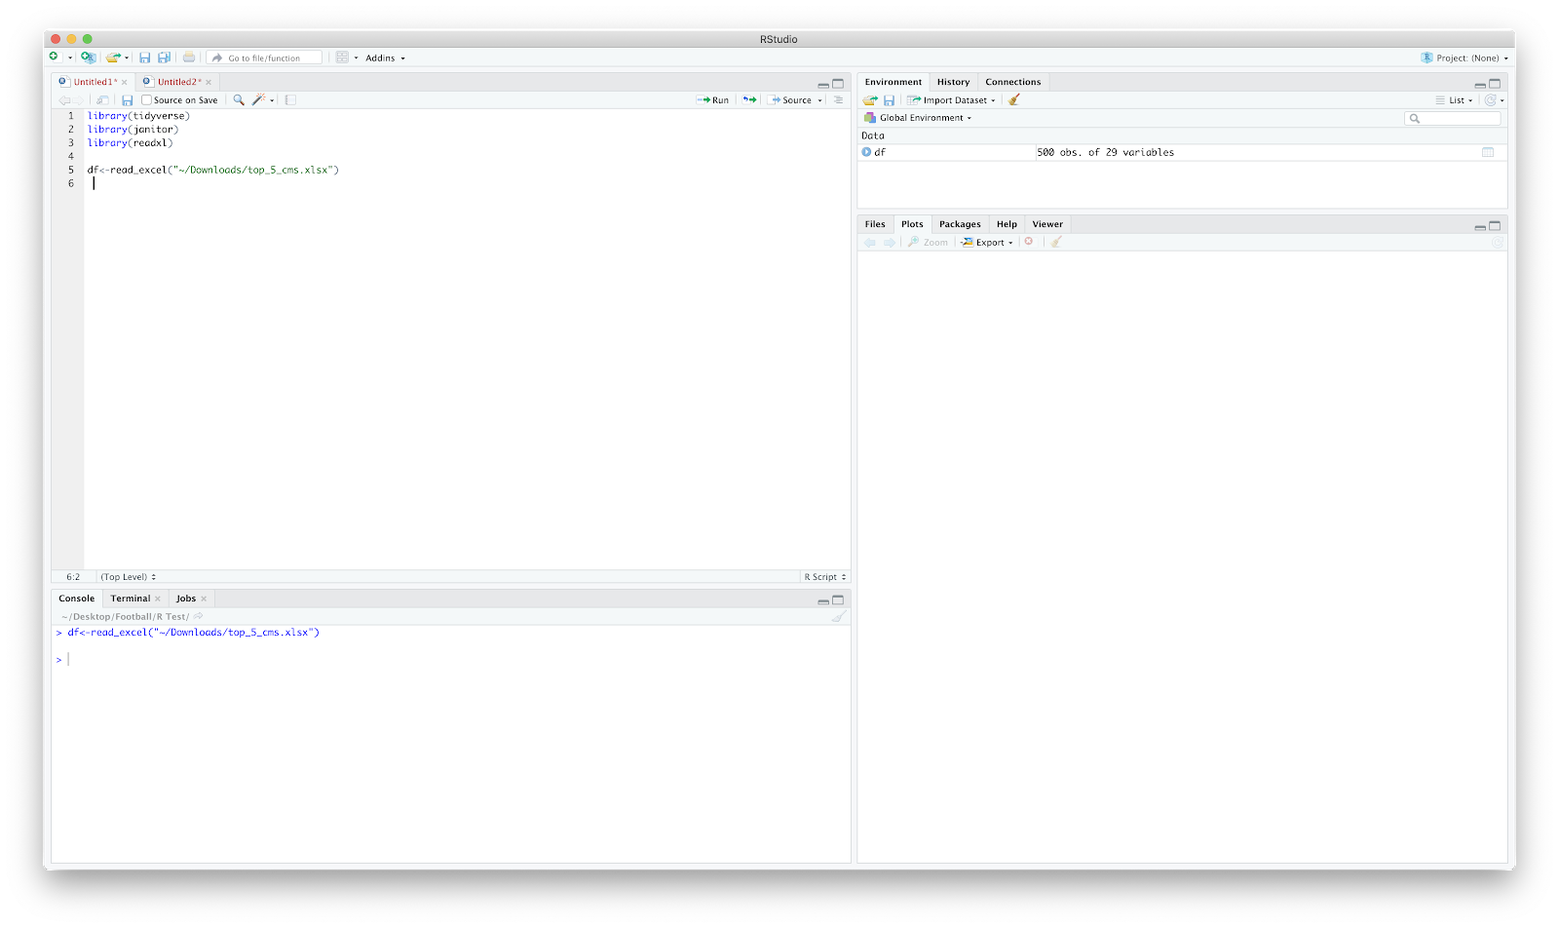Screen dimensions: 1559x928
Task: Click the clear console broom icon
Action: (x=838, y=616)
